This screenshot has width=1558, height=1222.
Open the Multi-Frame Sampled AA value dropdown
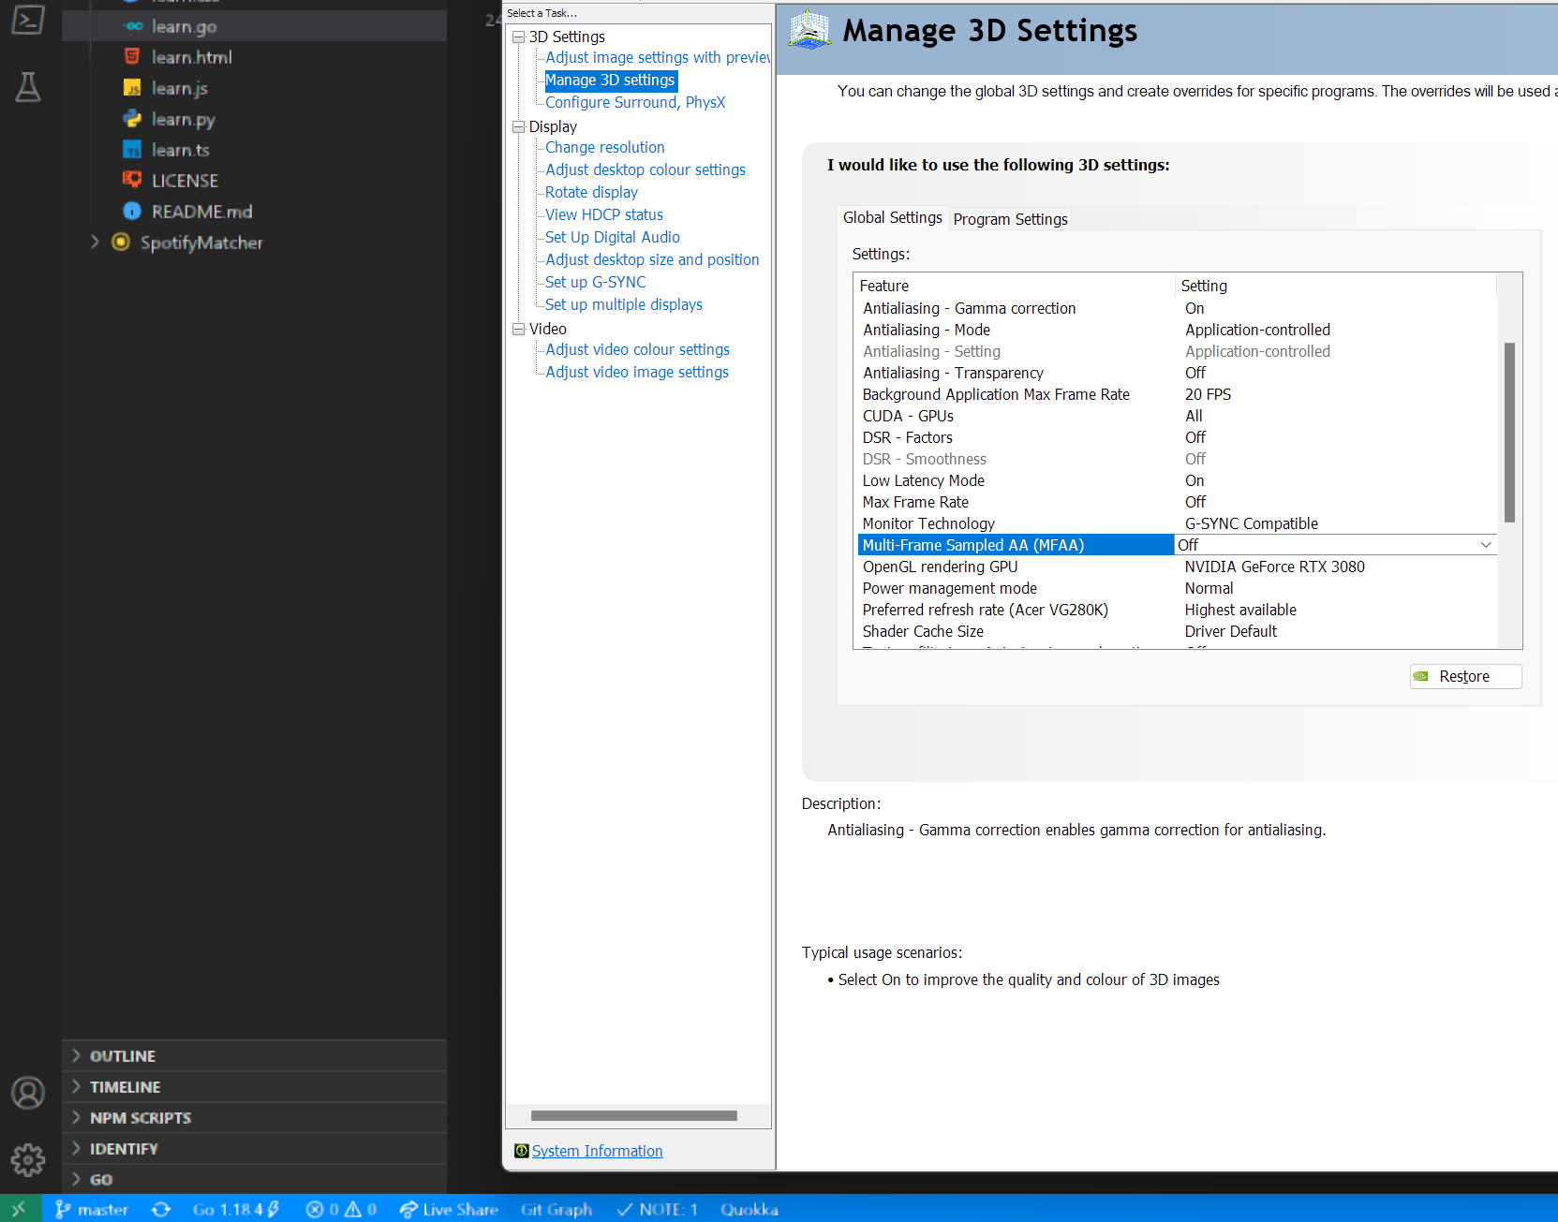pyautogui.click(x=1486, y=544)
